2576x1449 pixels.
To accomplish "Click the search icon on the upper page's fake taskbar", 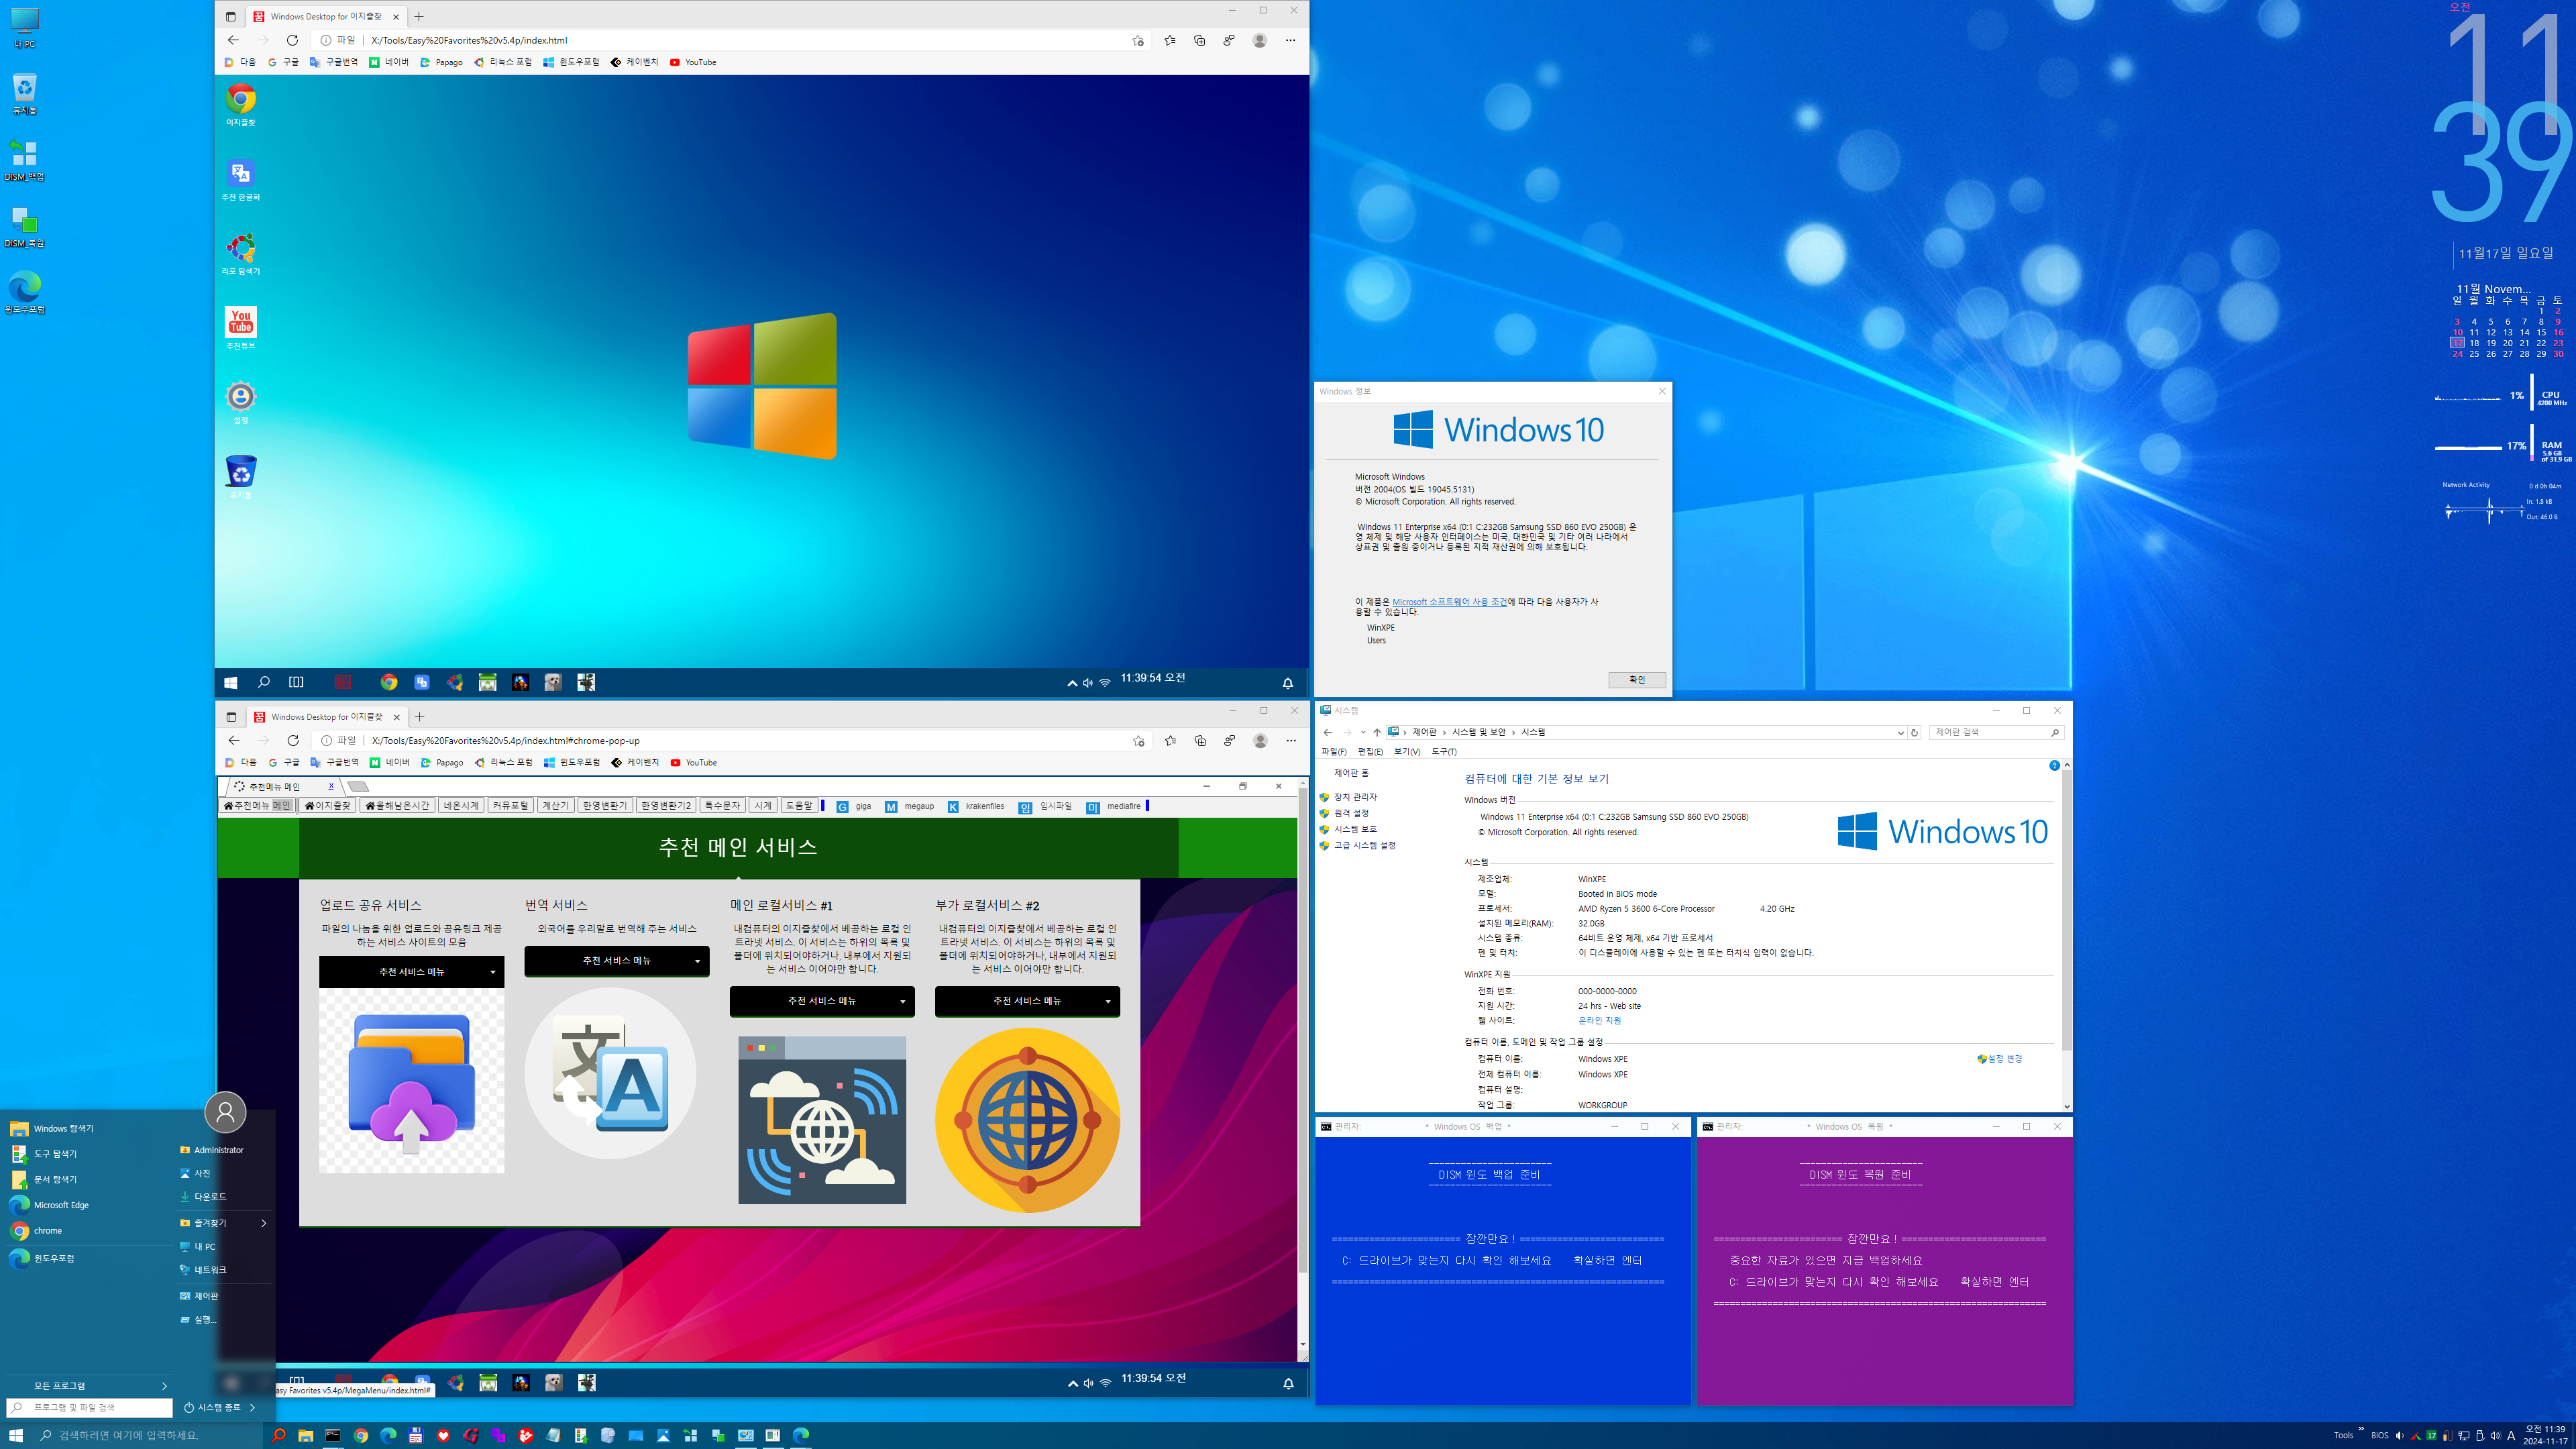I will click(263, 682).
